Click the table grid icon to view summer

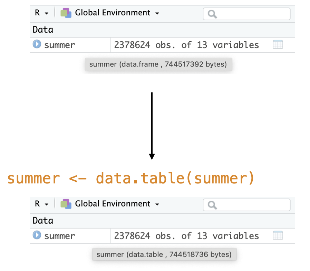(x=278, y=44)
